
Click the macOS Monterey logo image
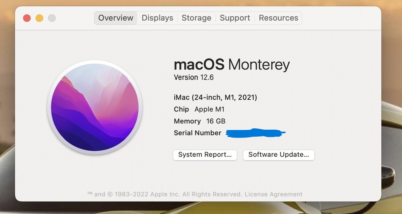tap(95, 107)
